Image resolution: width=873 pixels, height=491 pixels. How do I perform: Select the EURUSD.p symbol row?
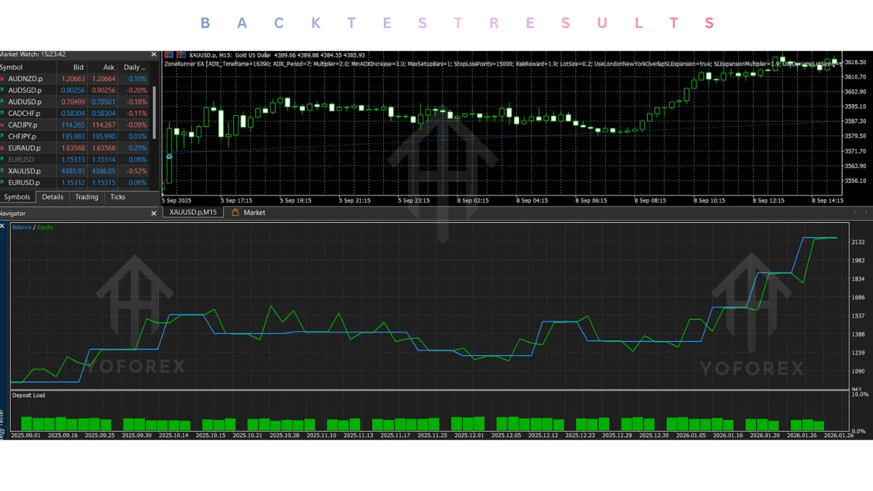(x=75, y=183)
